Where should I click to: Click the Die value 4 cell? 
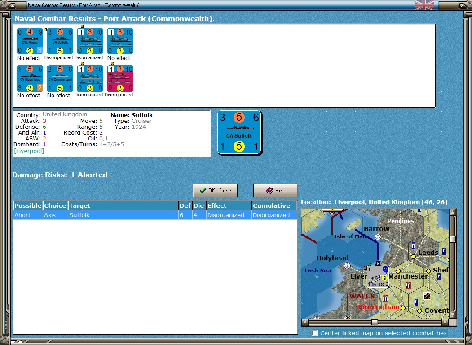click(199, 215)
